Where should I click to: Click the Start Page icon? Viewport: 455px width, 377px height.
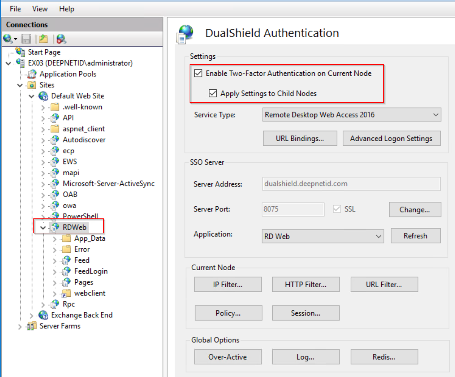(21, 52)
